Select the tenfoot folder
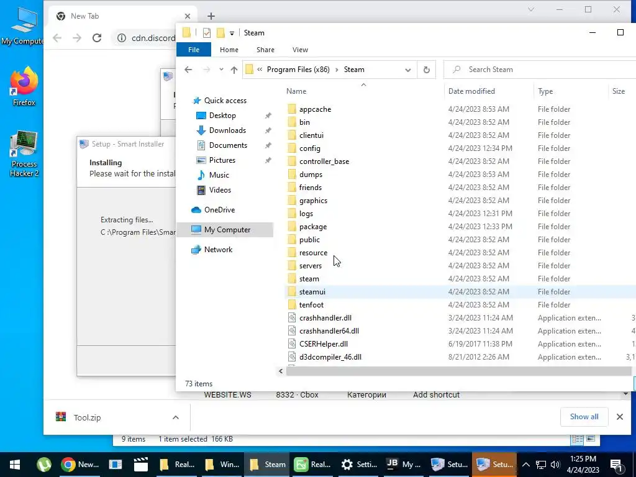This screenshot has height=477, width=636. coord(311,304)
